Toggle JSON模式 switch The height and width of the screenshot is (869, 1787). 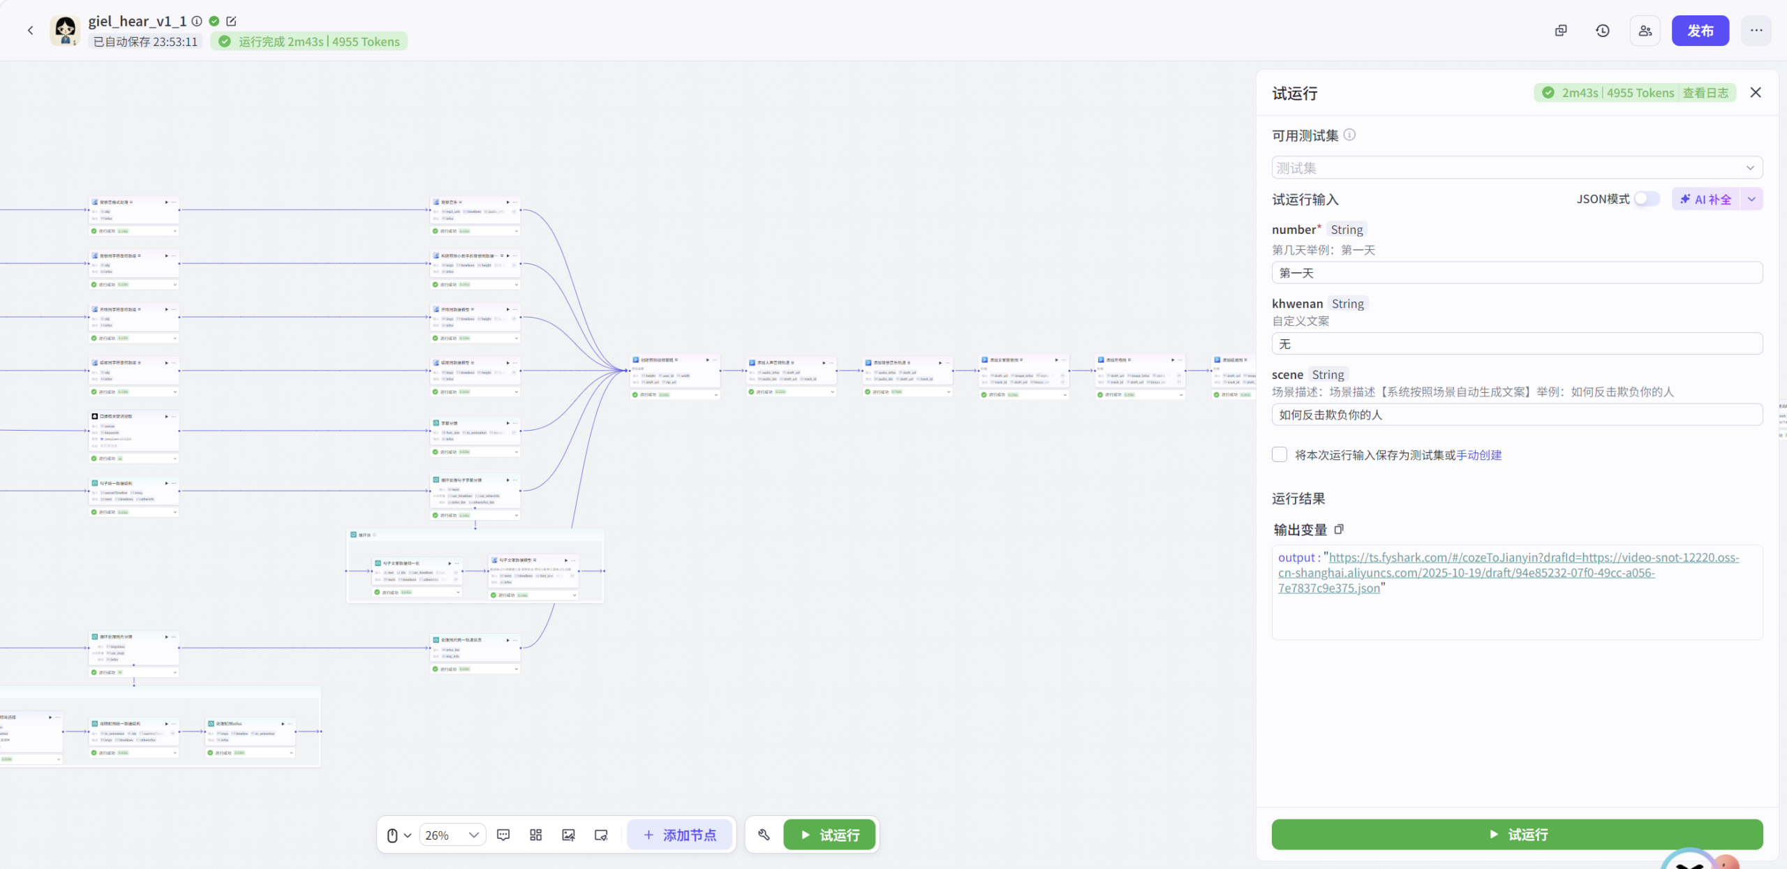pos(1646,199)
